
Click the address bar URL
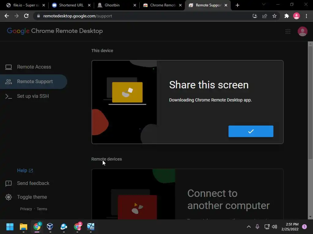pyautogui.click(x=77, y=16)
